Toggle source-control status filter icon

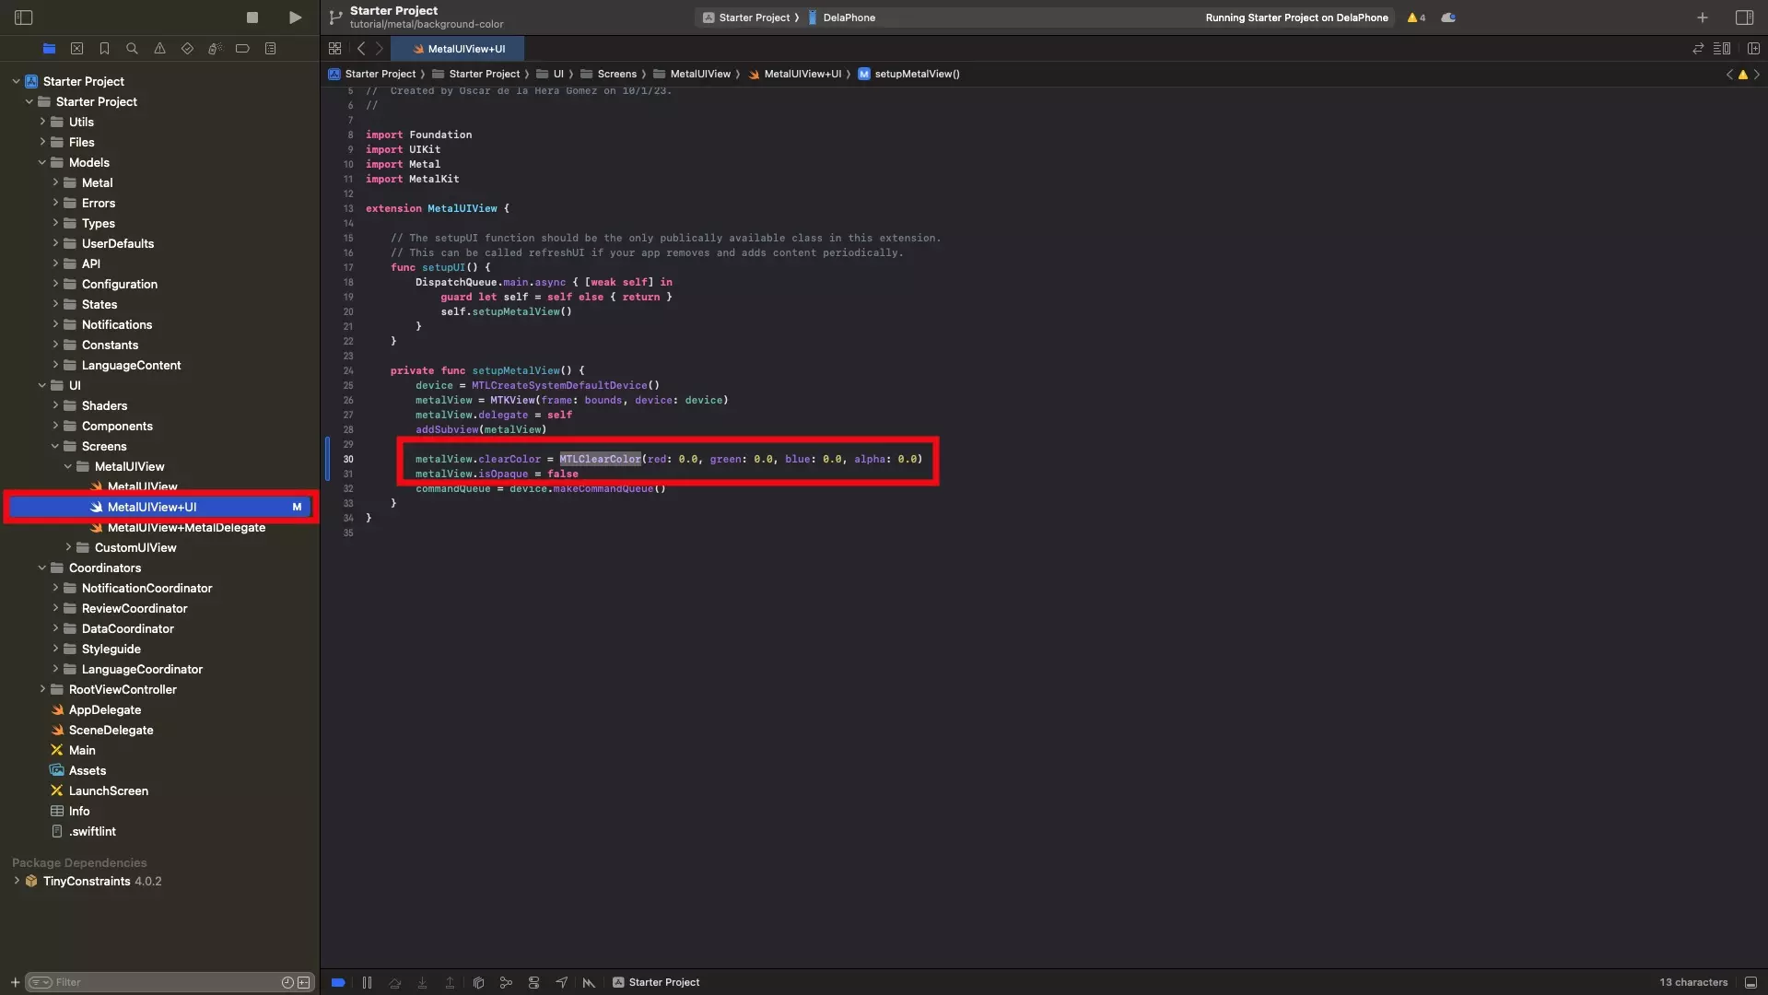pyautogui.click(x=304, y=982)
